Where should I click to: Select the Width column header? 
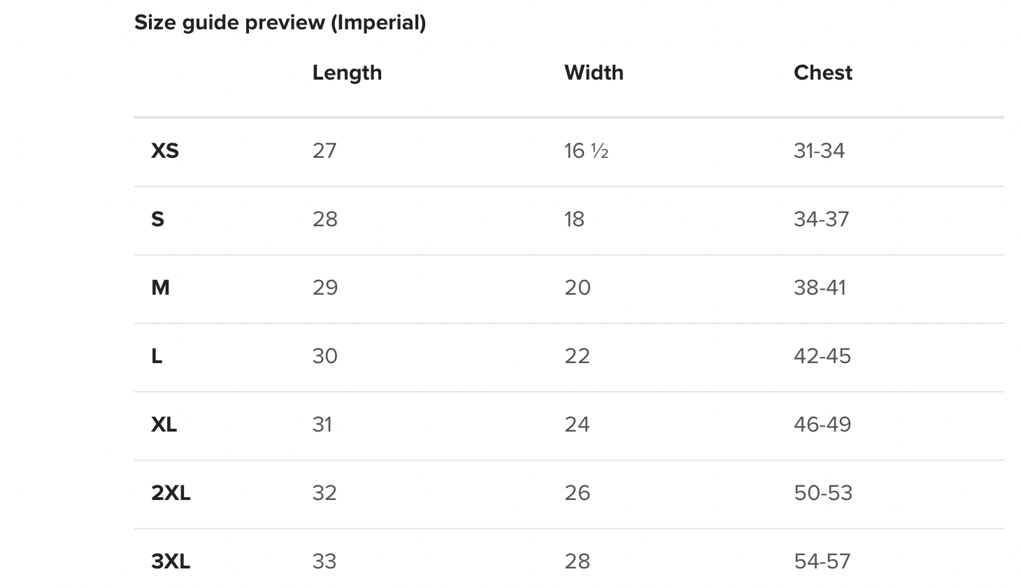click(594, 73)
